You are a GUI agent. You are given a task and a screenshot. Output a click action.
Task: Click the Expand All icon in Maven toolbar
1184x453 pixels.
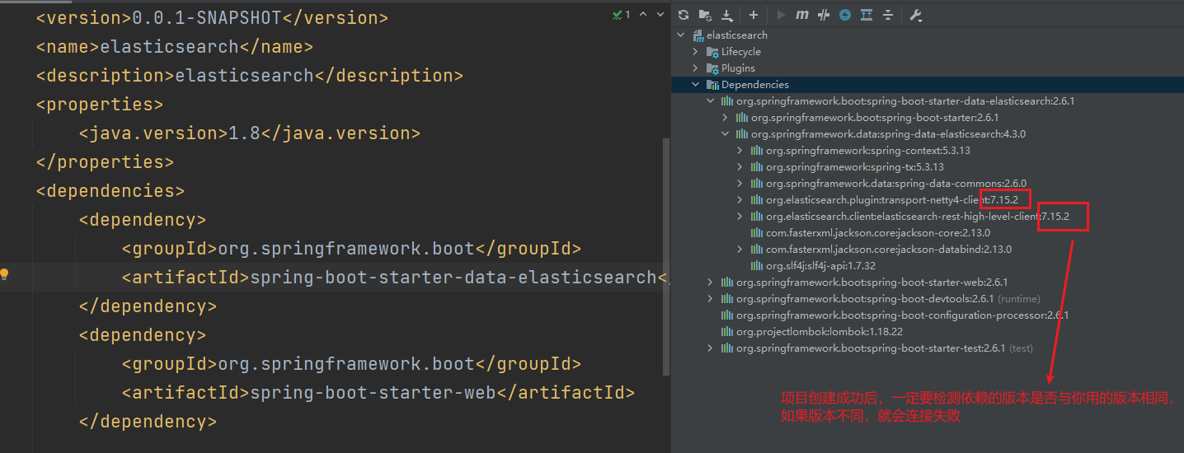tap(866, 15)
